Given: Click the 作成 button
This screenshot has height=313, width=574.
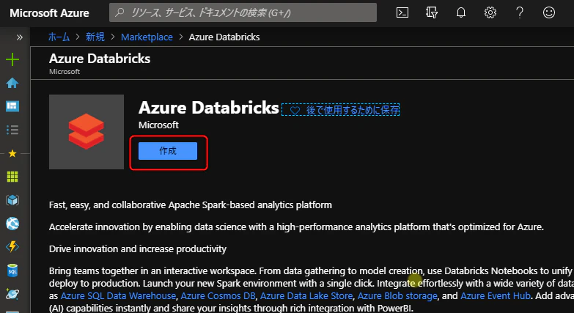Looking at the screenshot, I should pos(168,151).
